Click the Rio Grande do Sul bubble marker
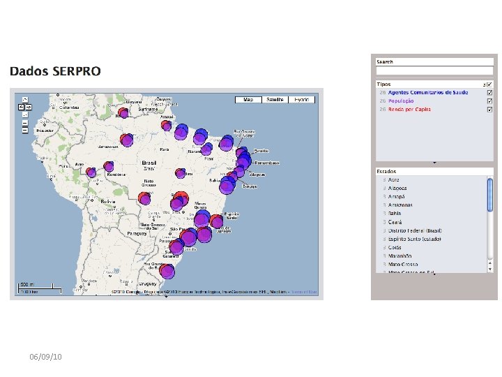The height and width of the screenshot is (377, 502). (x=167, y=271)
